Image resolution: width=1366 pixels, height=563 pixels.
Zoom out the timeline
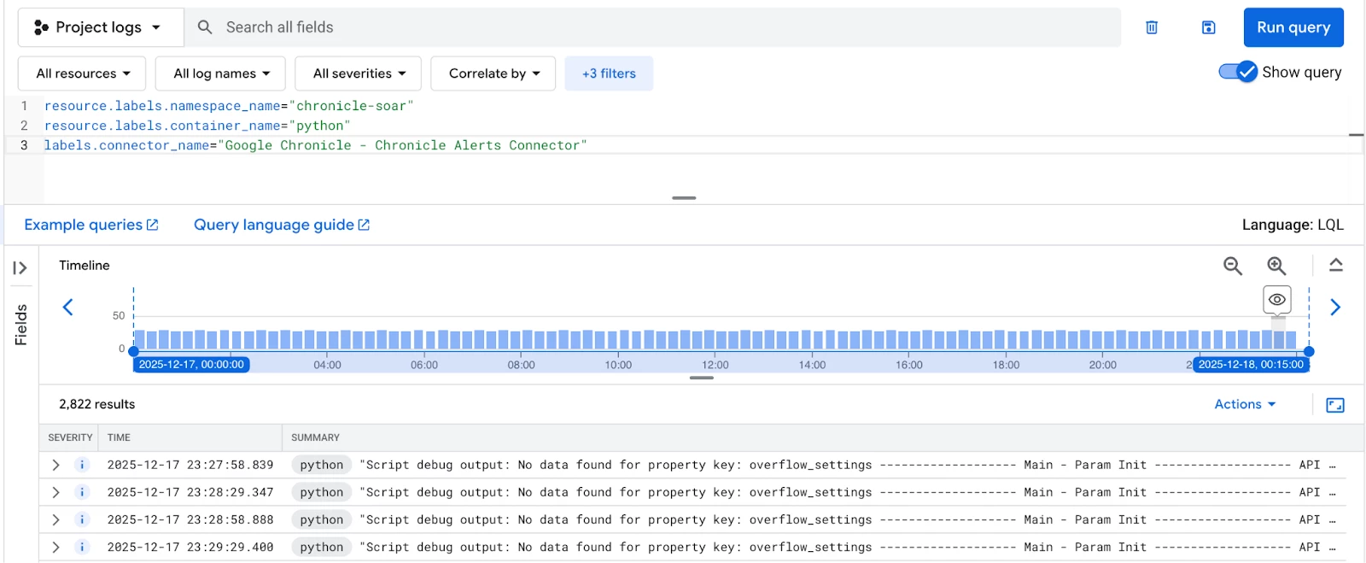(x=1233, y=266)
